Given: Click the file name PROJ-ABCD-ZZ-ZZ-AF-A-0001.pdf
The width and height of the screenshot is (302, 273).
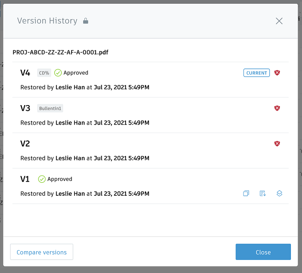Looking at the screenshot, I should [61, 52].
